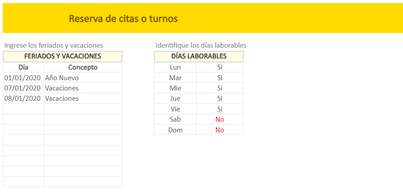Select the DÍAS LABORABLES header

point(199,56)
